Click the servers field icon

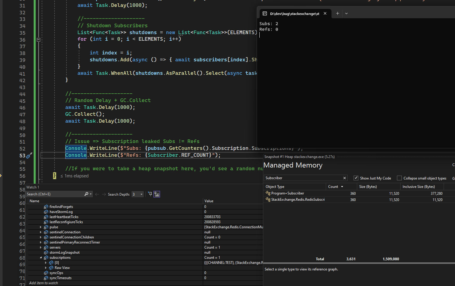click(46, 247)
